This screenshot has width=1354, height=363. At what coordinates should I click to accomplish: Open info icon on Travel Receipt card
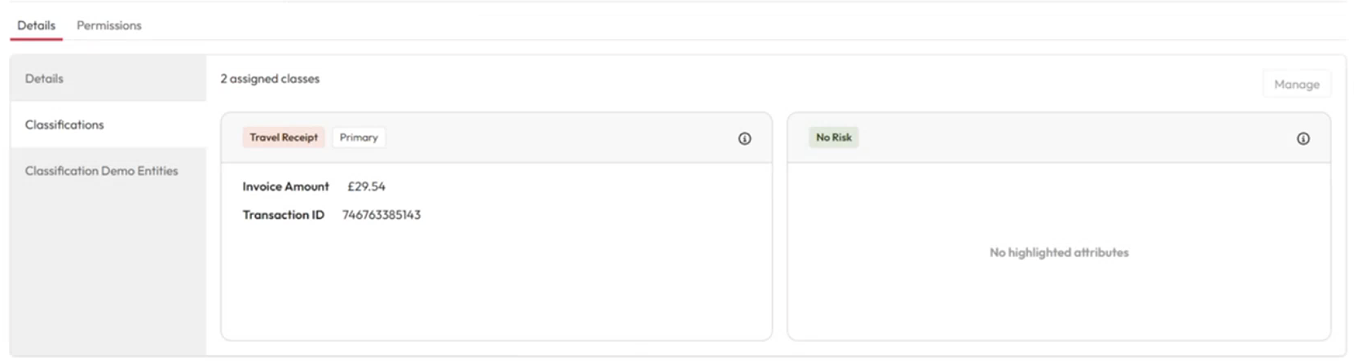[744, 138]
